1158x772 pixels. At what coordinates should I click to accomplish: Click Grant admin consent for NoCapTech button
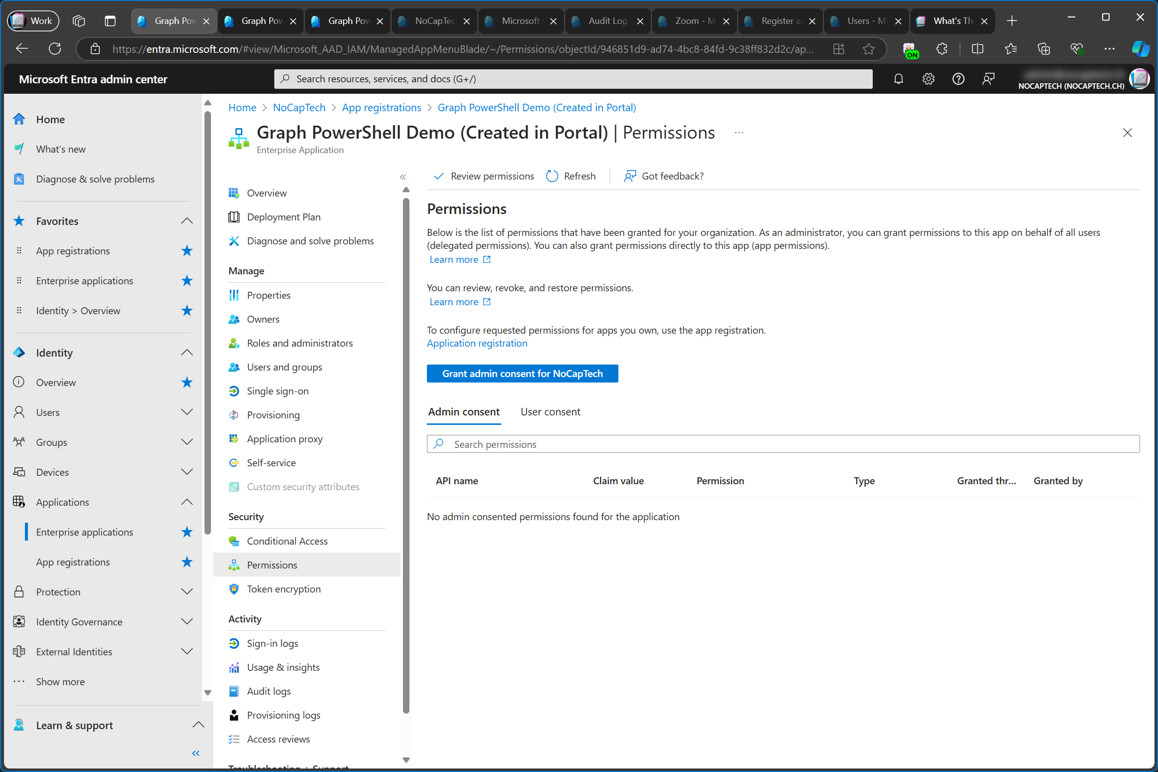[x=523, y=373]
